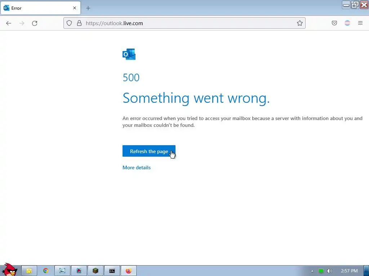Open the volume speaker tray icon

(x=329, y=271)
